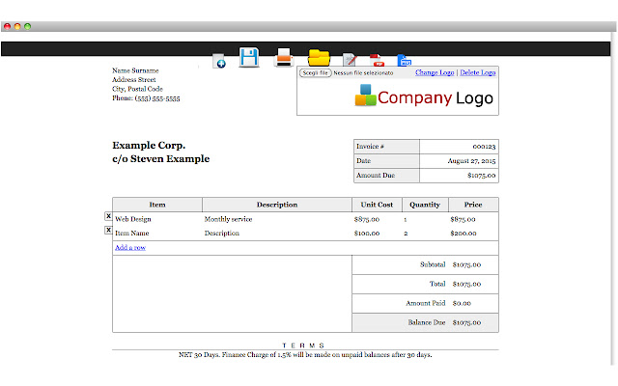Viewport: 618px width, 386px height.
Task: Click the Name Surname sender line
Action: (x=135, y=70)
